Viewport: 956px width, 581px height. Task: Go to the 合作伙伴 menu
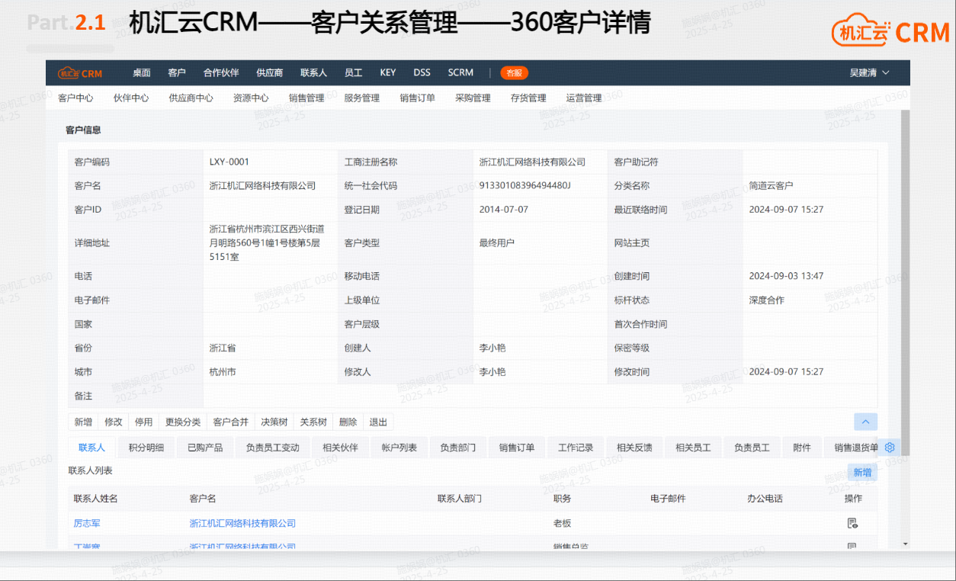[221, 73]
